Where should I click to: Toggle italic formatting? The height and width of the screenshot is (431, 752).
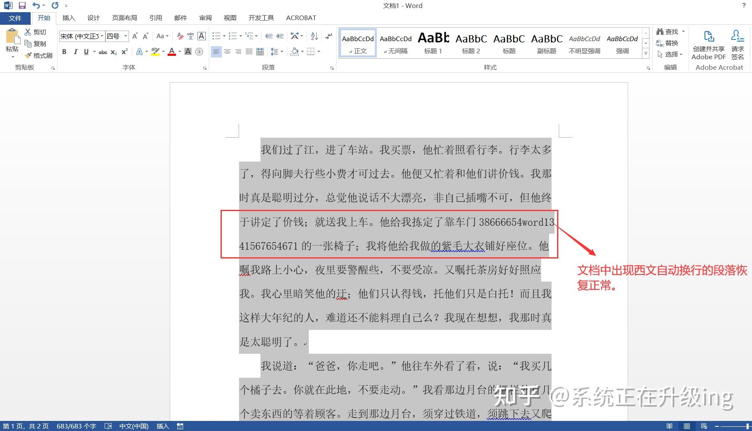pos(75,52)
